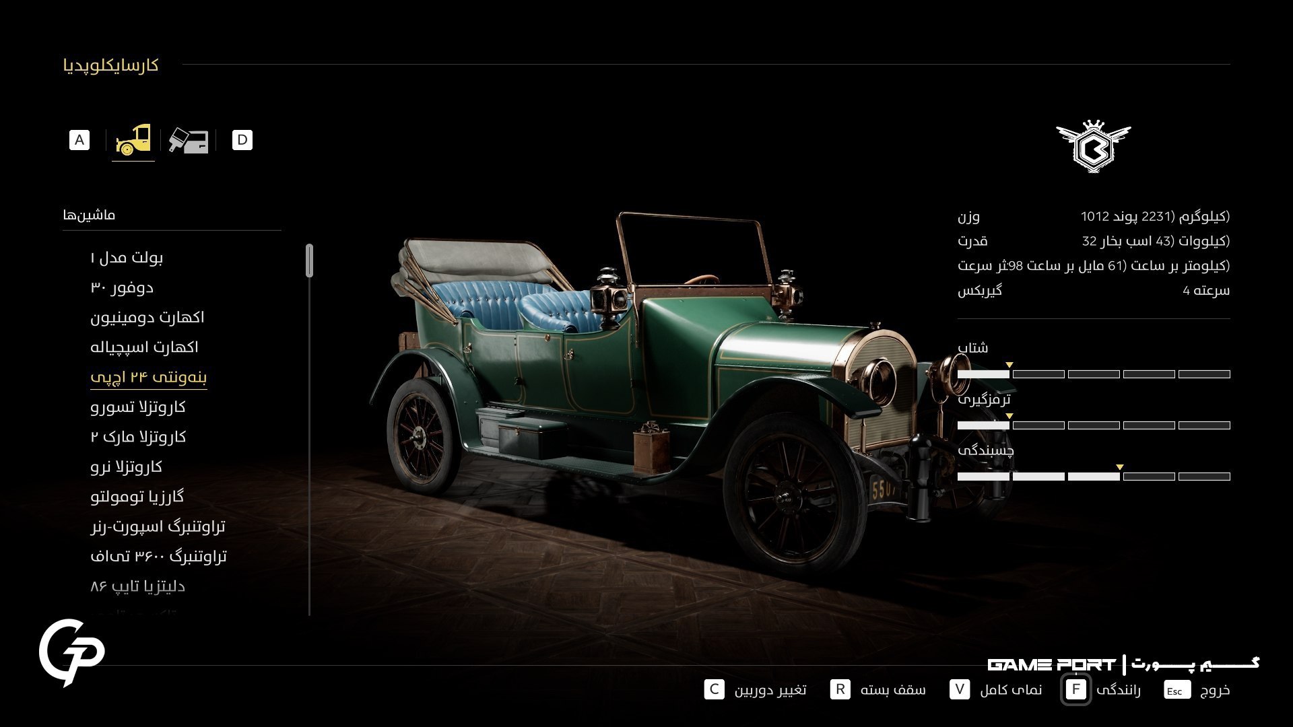Pick کاروتزلا مارک ۲ from the cars
The height and width of the screenshot is (727, 1293).
pyautogui.click(x=138, y=437)
